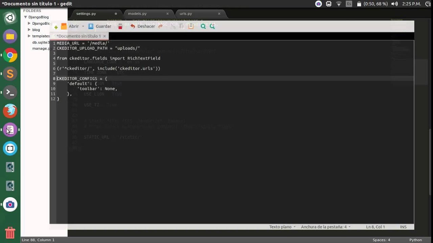Select db.sqlite3 in the sidebar
The width and height of the screenshot is (433, 243).
pyautogui.click(x=41, y=42)
